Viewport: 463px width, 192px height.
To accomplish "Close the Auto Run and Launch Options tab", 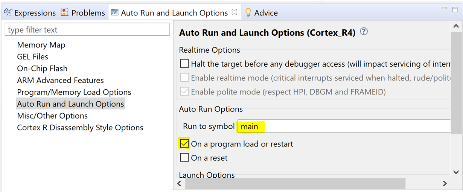I will (x=235, y=12).
